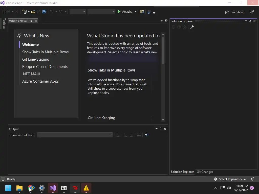Image resolution: width=259 pixels, height=194 pixels.
Task: Click the What's New scrollbar up arrow
Action: 163,35
